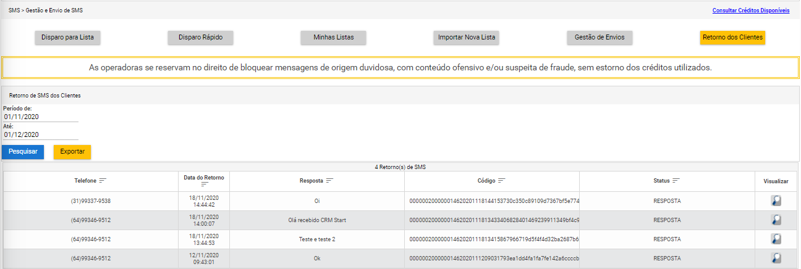Switch to Gestão de Envios

pyautogui.click(x=600, y=37)
